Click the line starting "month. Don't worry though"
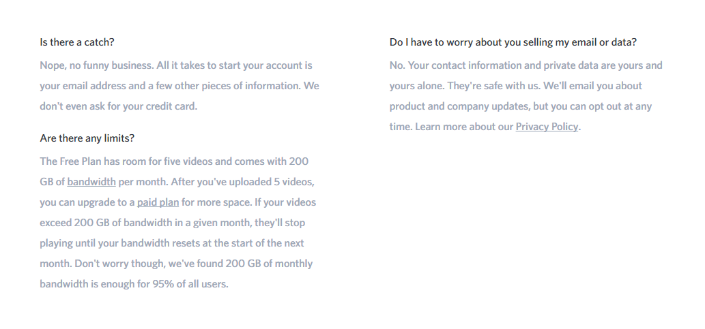Viewport: 705px width, 329px height. (x=176, y=264)
